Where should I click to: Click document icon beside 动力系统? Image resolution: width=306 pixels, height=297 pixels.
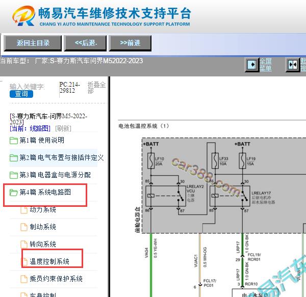tap(24, 210)
